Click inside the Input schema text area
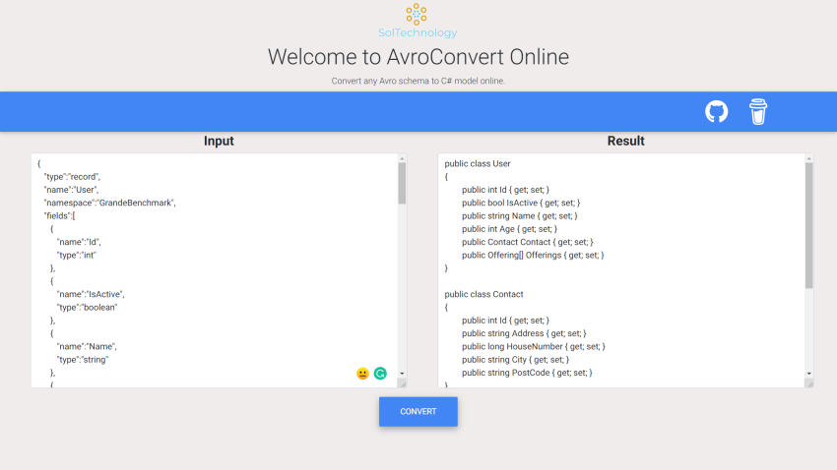The height and width of the screenshot is (470, 837). [215, 270]
